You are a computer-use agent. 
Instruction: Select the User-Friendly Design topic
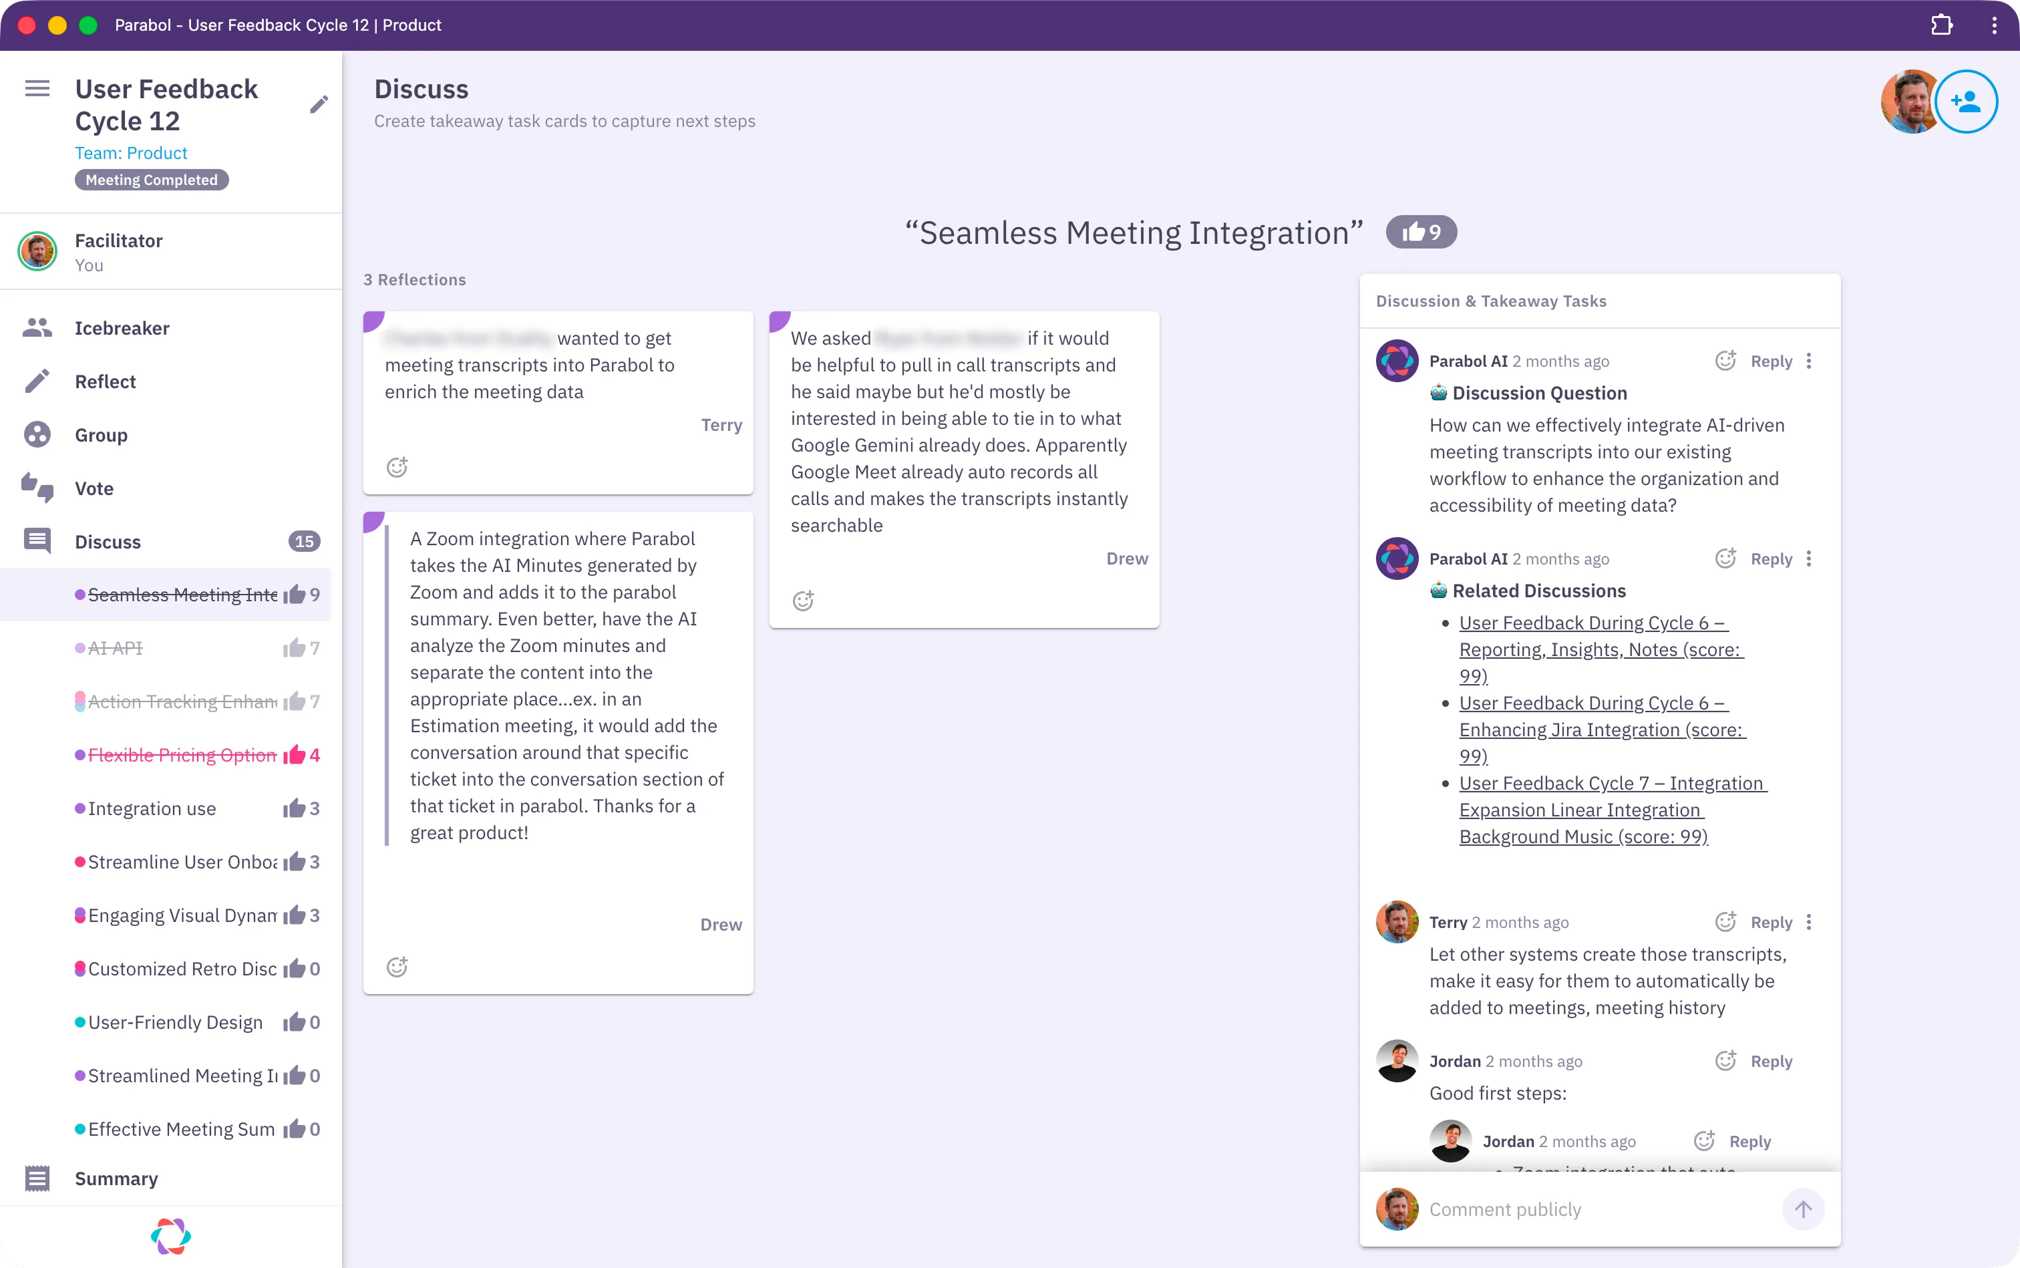[x=166, y=1022]
